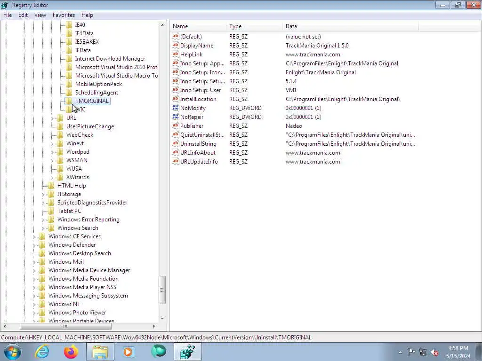Select the Windows Photo Viewer key
The height and width of the screenshot is (361, 482).
pyautogui.click(x=77, y=313)
